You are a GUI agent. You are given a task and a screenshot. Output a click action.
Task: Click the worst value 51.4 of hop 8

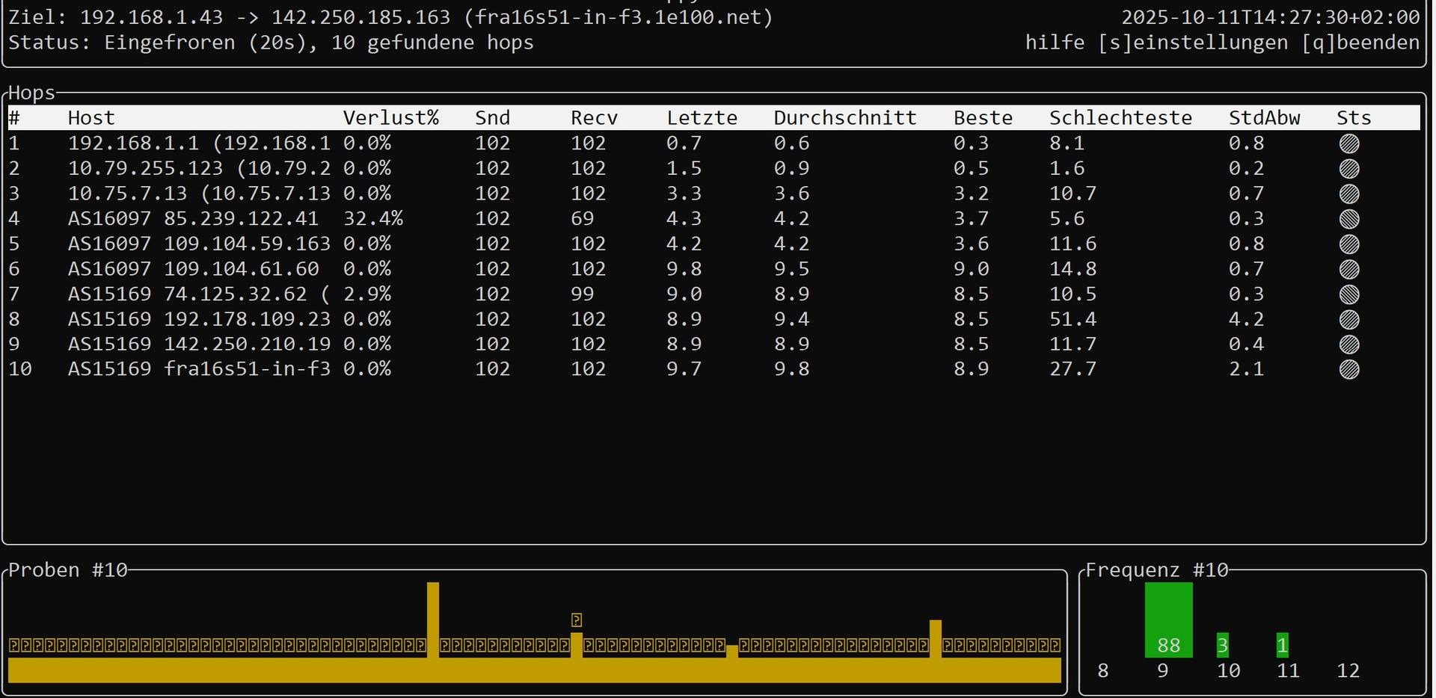pos(1073,320)
